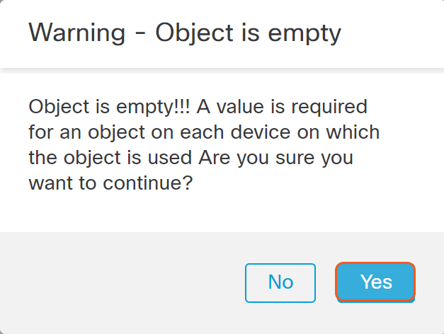This screenshot has height=334, width=444.
Task: Select the white outlined No button
Action: pyautogui.click(x=280, y=282)
